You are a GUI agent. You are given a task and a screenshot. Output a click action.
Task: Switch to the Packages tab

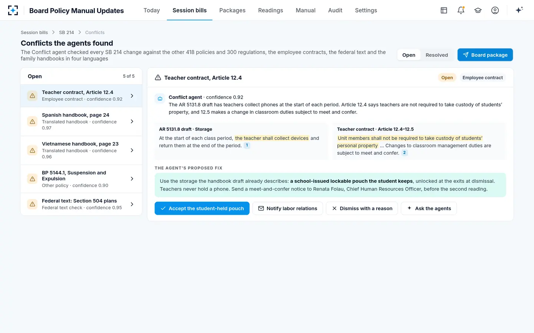(x=232, y=10)
